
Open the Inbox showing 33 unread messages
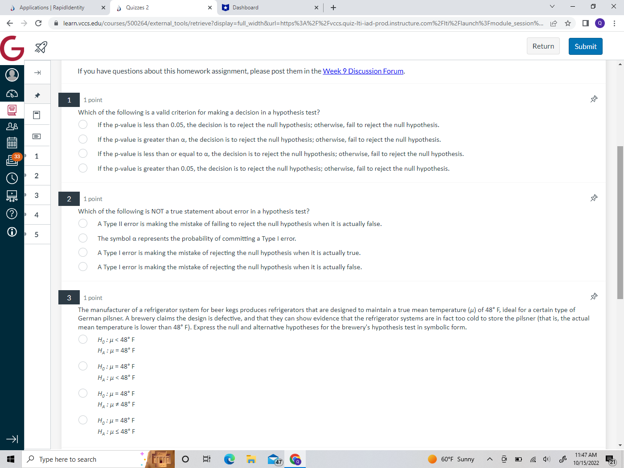coord(12,159)
